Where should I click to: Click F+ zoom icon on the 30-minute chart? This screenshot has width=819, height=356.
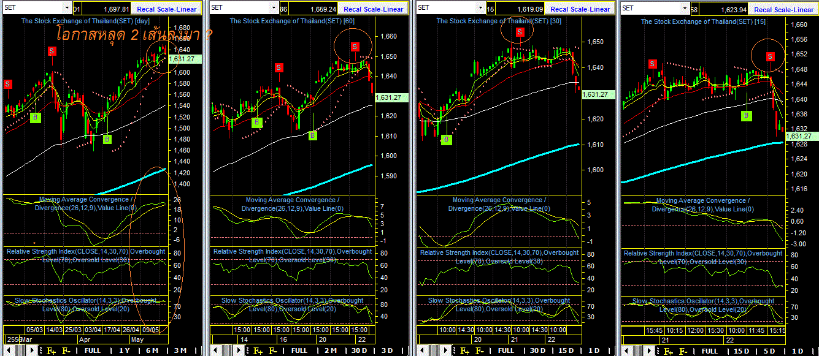coord(464,350)
